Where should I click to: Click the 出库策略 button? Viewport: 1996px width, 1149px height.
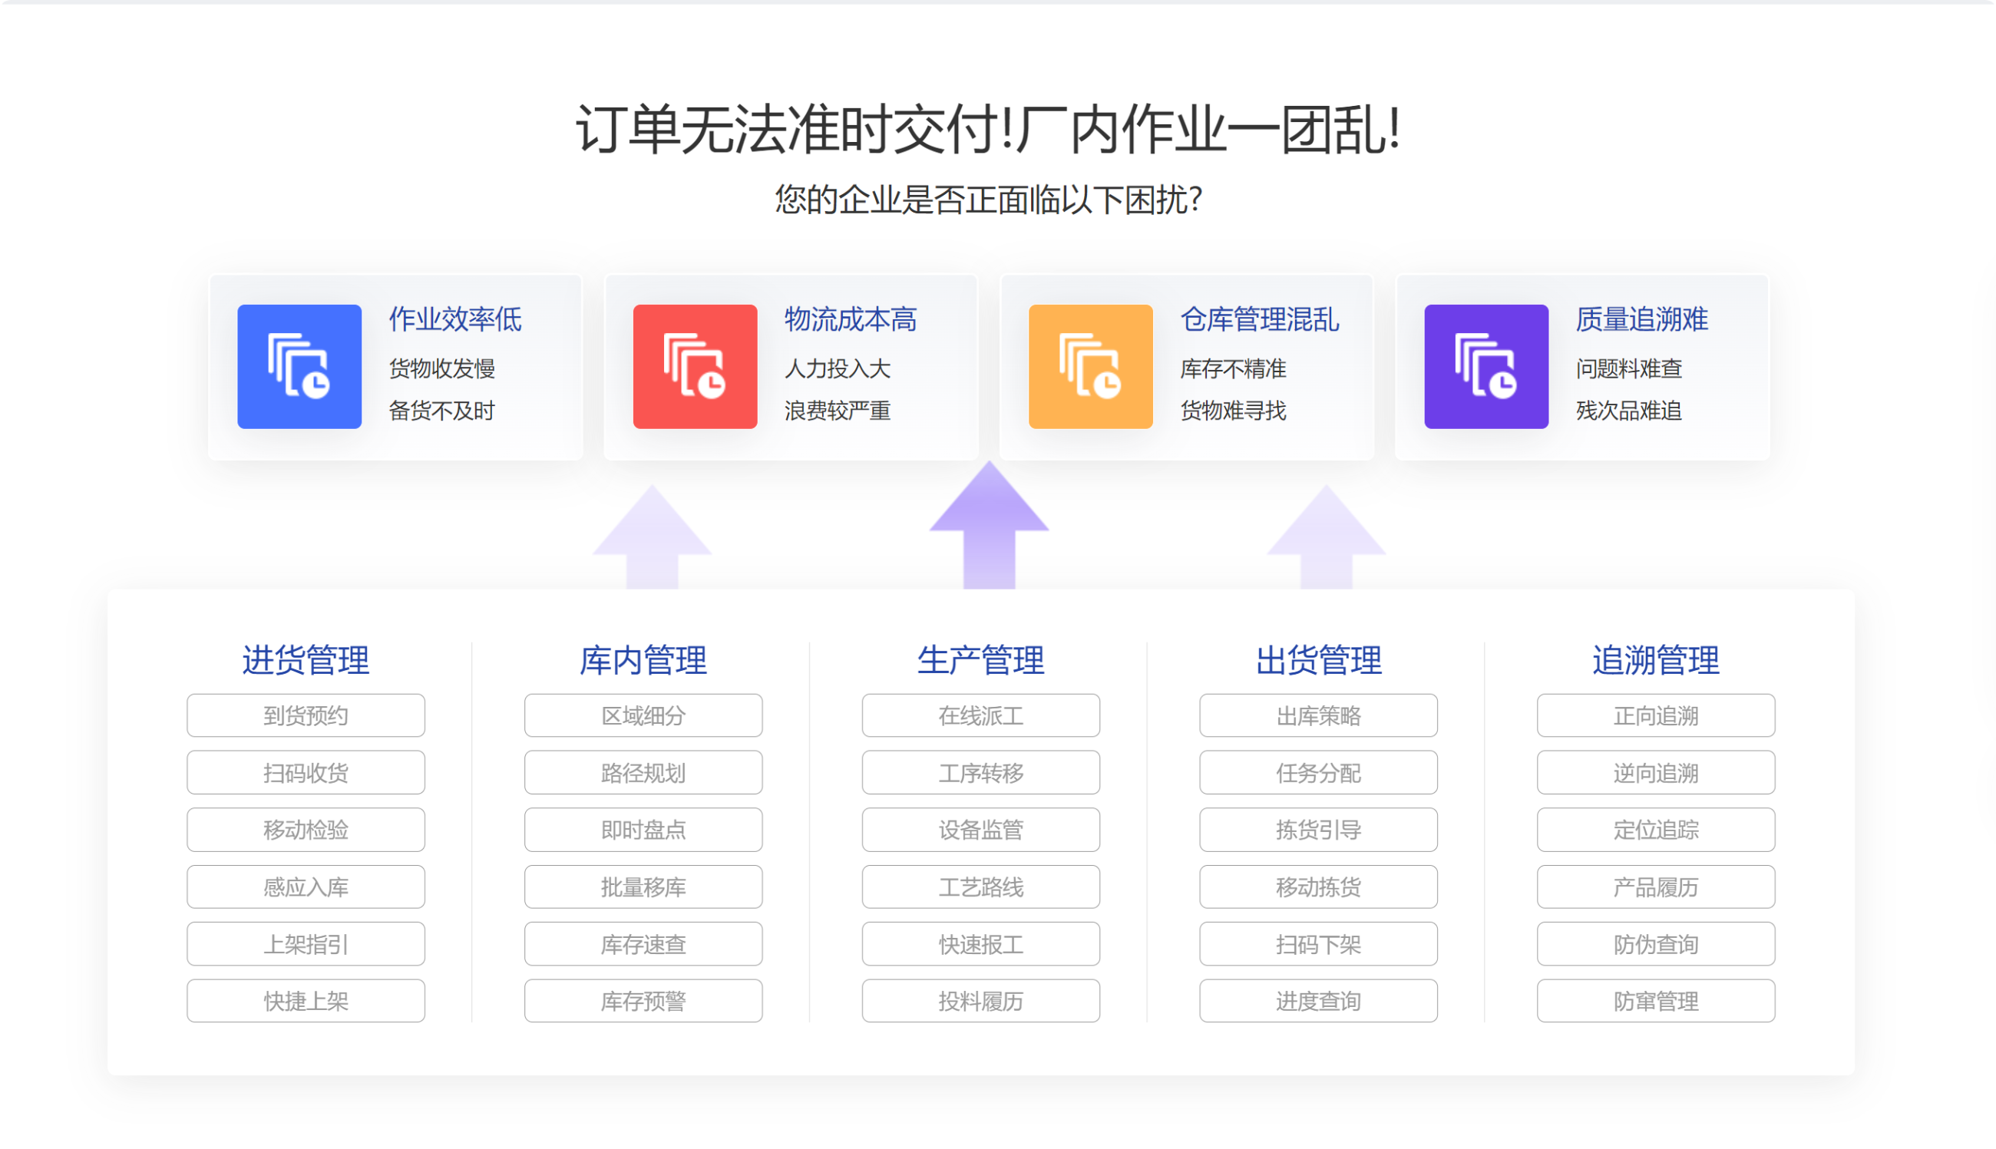point(1318,715)
